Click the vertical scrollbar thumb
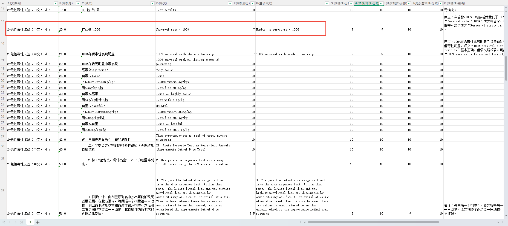The width and height of the screenshot is (508, 226). [x=506, y=68]
